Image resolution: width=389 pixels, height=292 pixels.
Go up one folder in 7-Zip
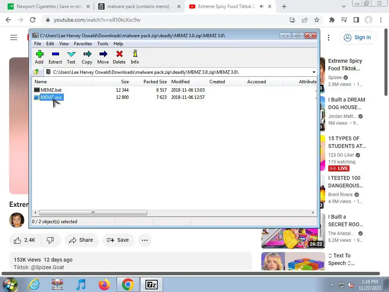pos(37,72)
